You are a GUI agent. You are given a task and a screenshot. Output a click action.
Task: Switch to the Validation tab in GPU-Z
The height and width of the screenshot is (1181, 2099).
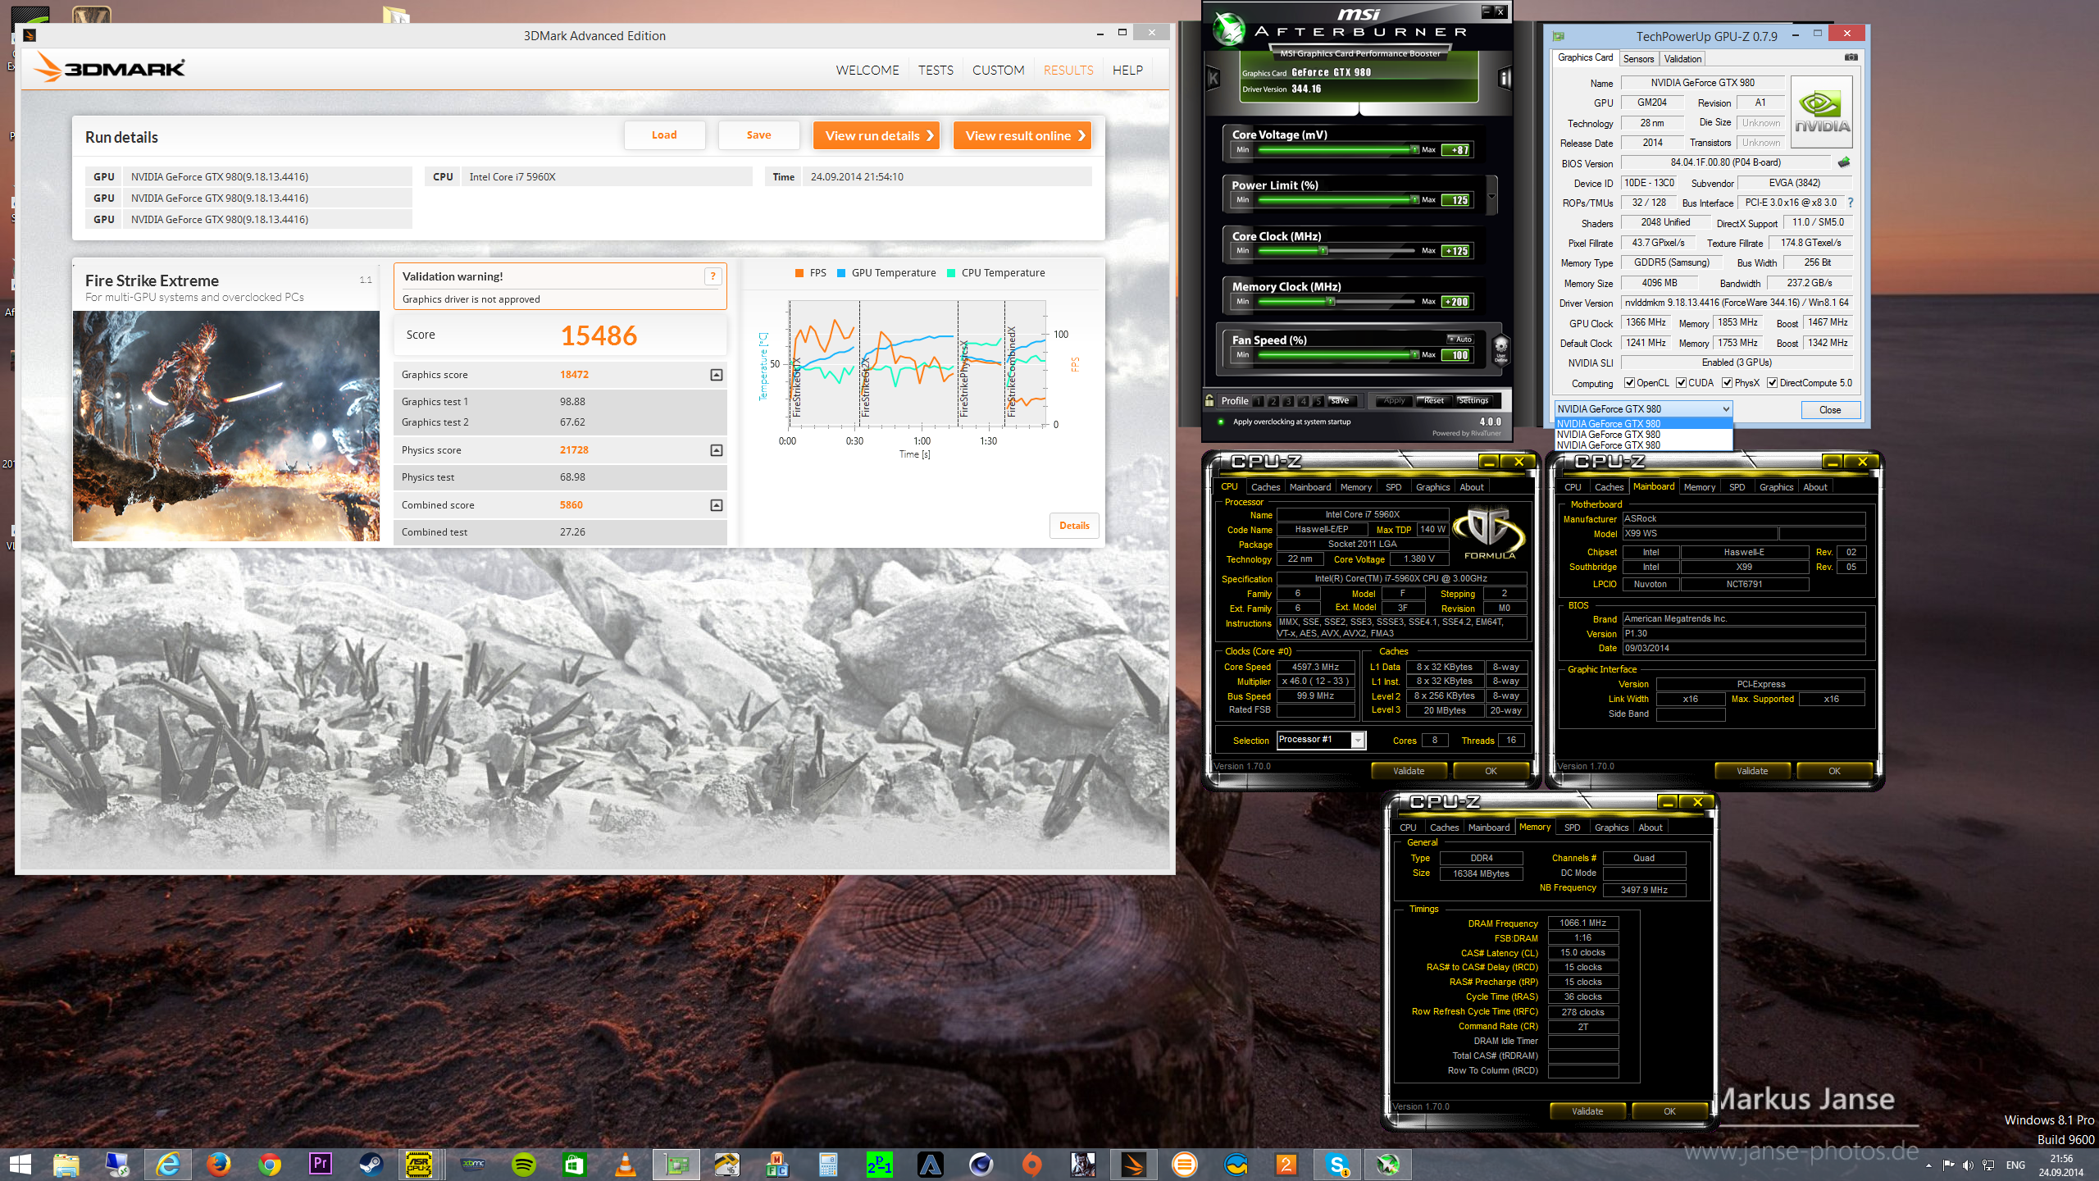click(1682, 59)
